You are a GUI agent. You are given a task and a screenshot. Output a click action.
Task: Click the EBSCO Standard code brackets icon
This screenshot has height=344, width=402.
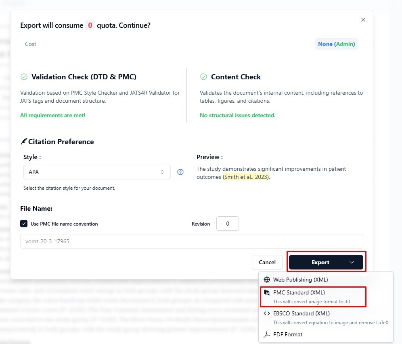pos(266,313)
